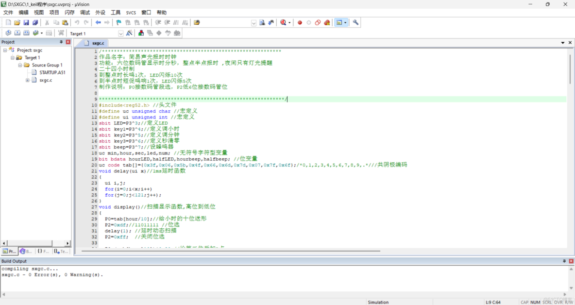The height and width of the screenshot is (305, 575).
Task: Open the SVCS menu
Action: [131, 13]
